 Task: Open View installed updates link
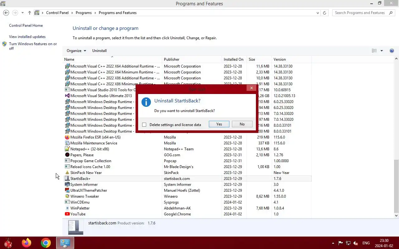tap(27, 37)
